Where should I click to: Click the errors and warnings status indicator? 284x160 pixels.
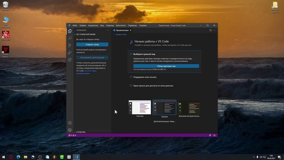point(72,135)
